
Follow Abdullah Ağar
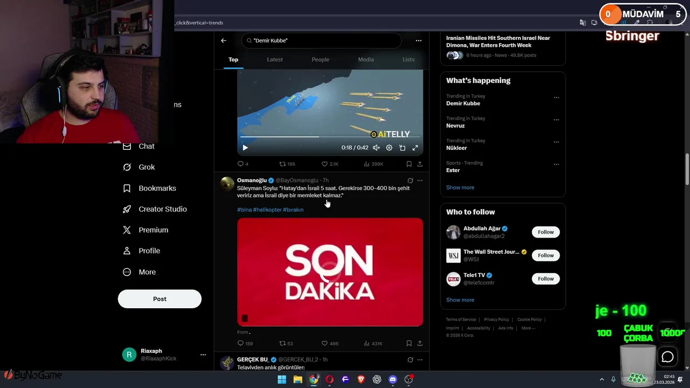tap(546, 232)
